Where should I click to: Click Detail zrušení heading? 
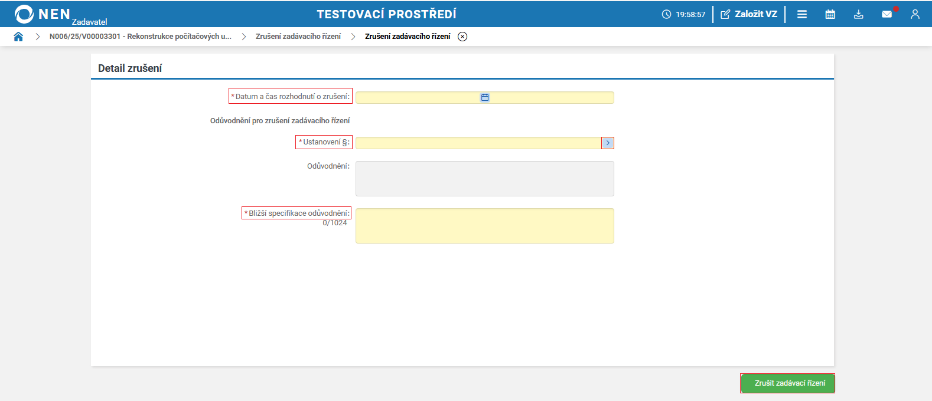point(130,68)
